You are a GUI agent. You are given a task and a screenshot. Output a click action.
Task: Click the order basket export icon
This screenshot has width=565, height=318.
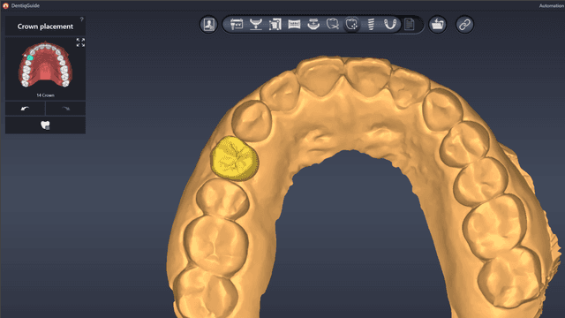[x=438, y=25]
